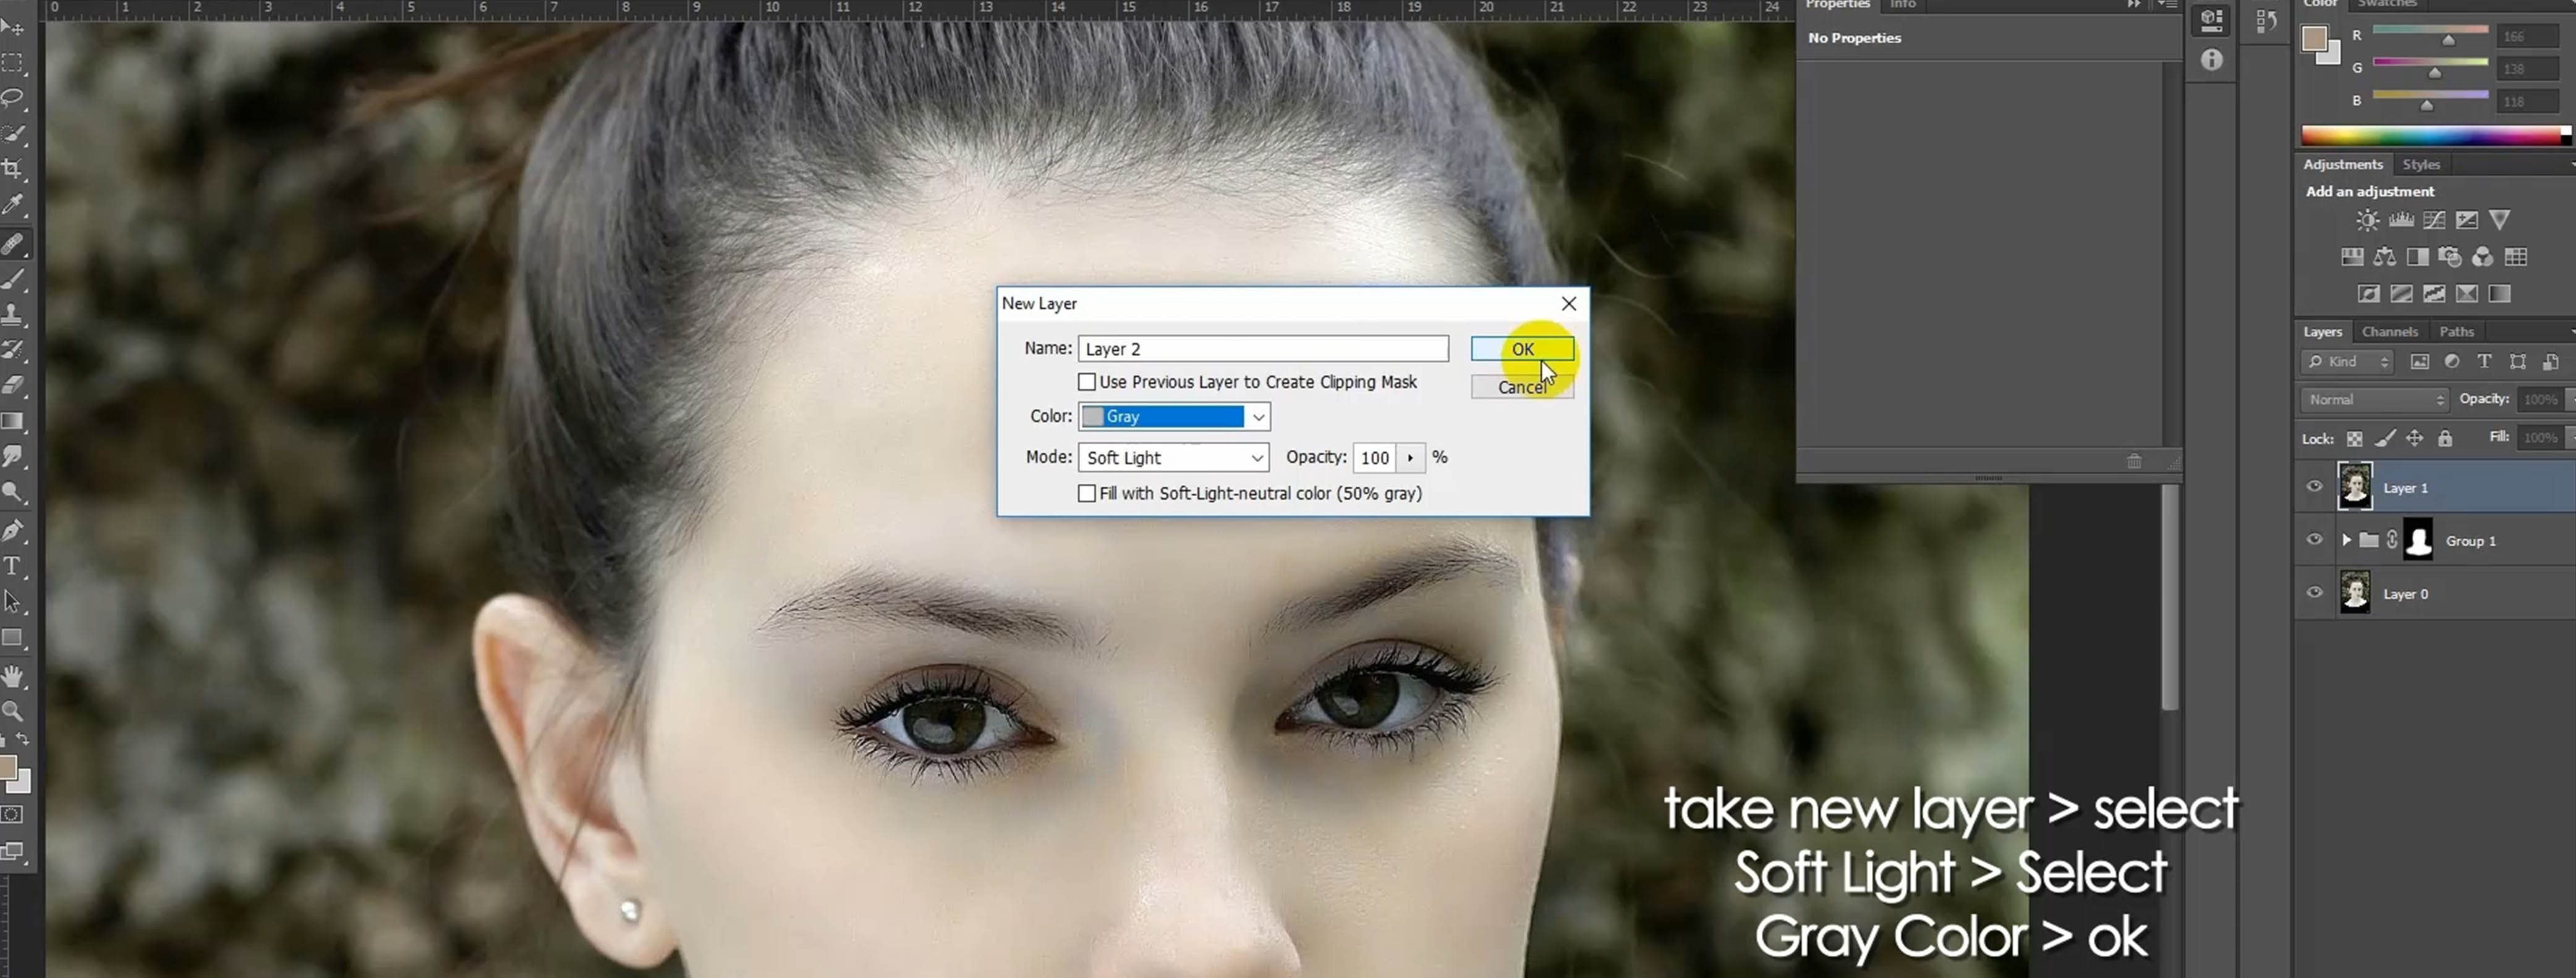Click OK in New Layer dialog
The image size is (2576, 978).
[1522, 348]
